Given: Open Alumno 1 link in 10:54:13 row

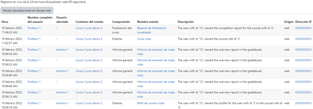Looking at the screenshot, I should [62, 93].
